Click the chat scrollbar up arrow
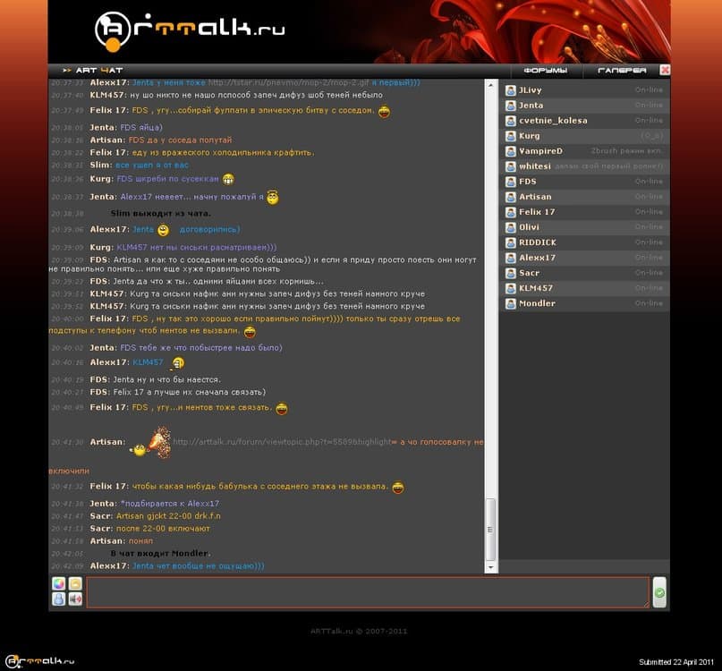Screen dimensions: 722x671 (490, 84)
